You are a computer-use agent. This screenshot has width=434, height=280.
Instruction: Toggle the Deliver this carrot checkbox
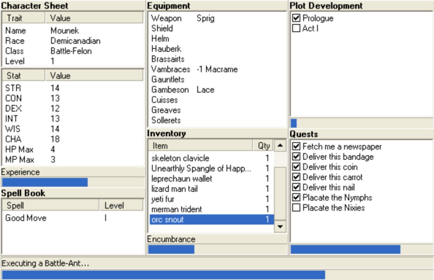tap(297, 177)
